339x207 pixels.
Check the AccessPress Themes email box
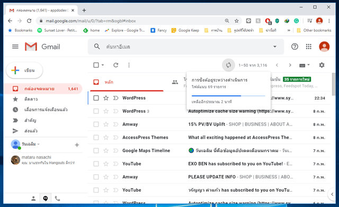click(x=96, y=138)
